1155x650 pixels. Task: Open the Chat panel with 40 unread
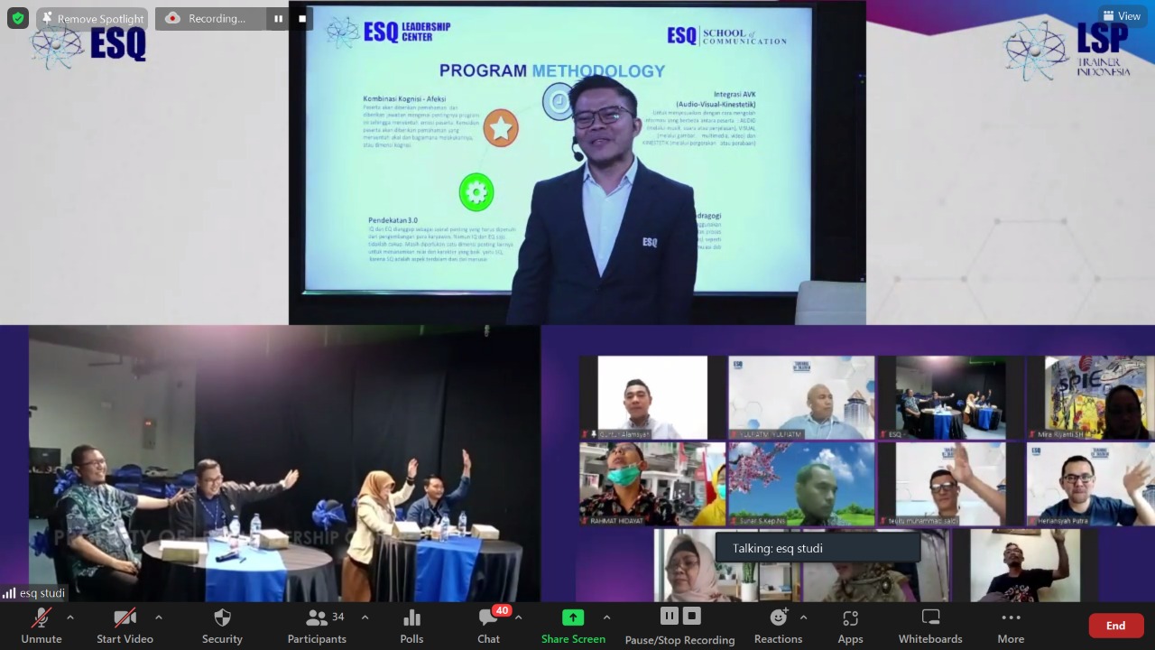(489, 626)
